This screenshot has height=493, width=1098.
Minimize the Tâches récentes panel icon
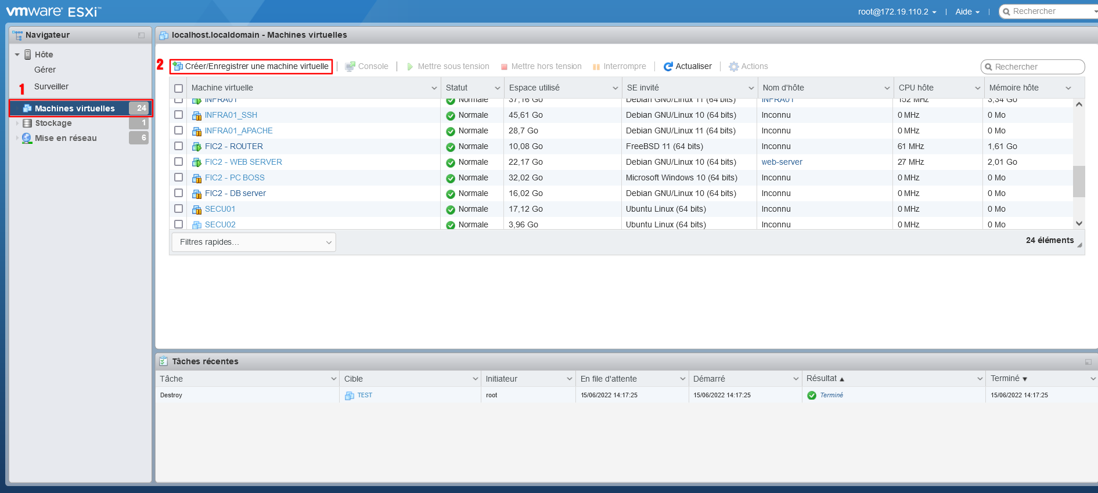click(x=1088, y=362)
